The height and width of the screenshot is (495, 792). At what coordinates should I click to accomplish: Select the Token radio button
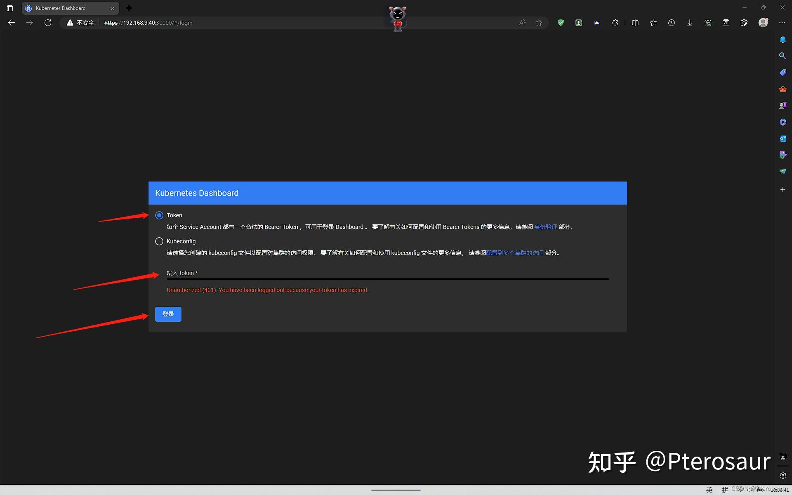click(x=159, y=215)
